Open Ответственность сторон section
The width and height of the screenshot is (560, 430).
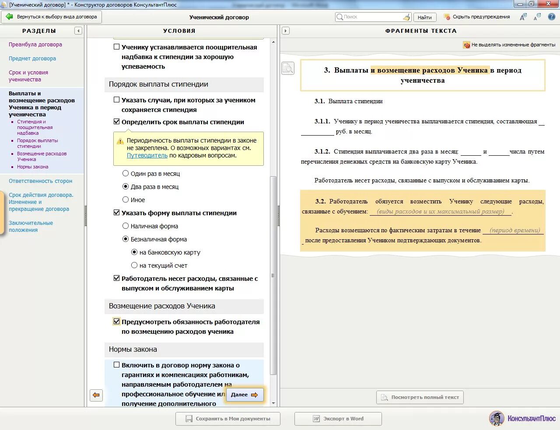pos(41,181)
